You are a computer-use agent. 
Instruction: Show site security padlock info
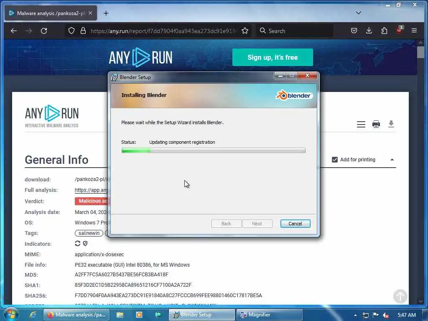83,31
